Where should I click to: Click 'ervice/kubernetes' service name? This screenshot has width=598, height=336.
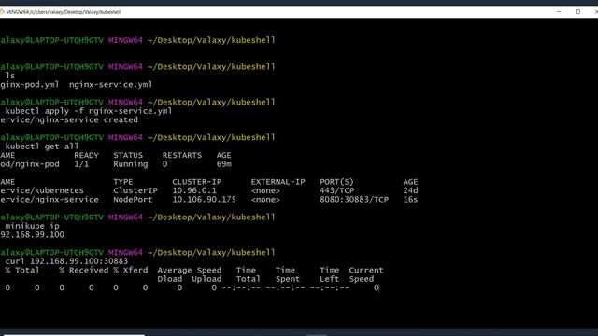[x=42, y=190]
